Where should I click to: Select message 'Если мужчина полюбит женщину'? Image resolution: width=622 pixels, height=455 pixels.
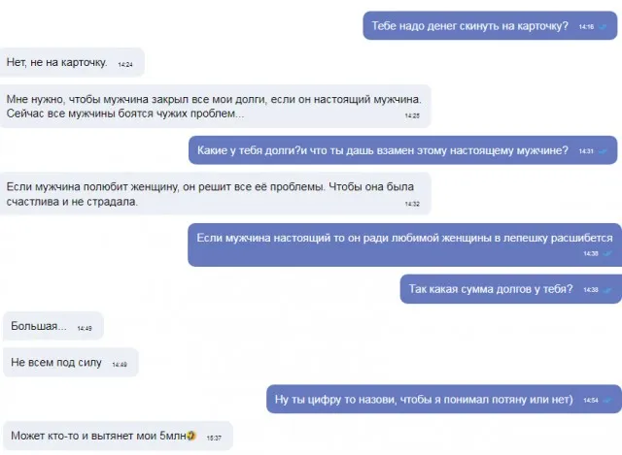pyautogui.click(x=215, y=194)
